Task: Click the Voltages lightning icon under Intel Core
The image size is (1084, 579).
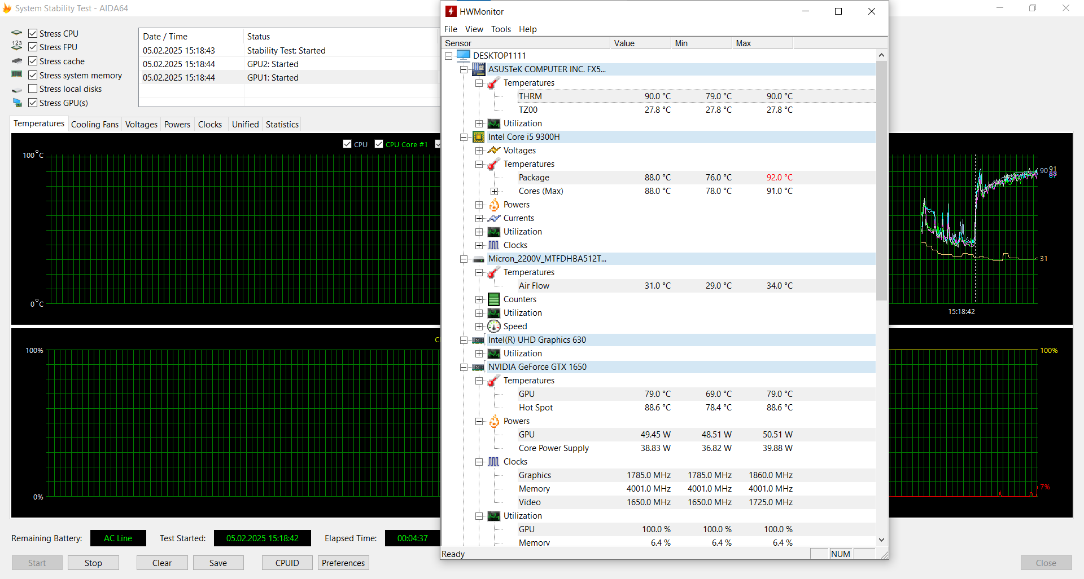Action: 493,151
